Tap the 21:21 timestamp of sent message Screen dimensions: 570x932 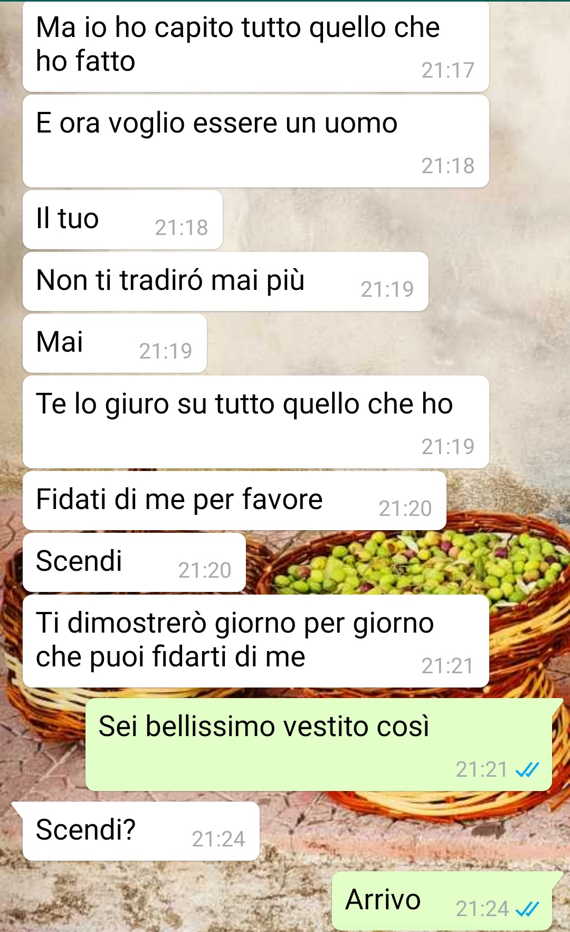pos(481,770)
